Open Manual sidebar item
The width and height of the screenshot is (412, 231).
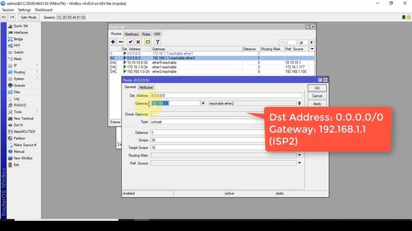click(19, 151)
